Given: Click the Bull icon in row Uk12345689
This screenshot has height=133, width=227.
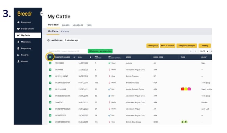Looking at the screenshot, I should tap(109, 89).
